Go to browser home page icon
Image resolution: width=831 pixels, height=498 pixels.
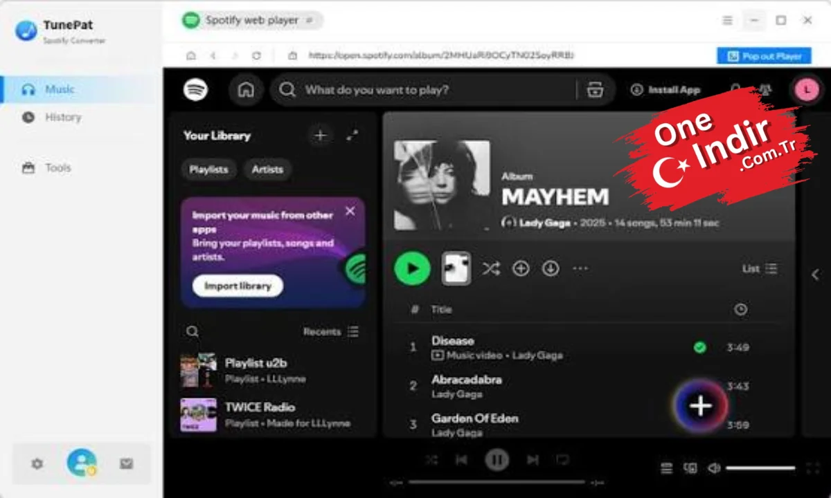[191, 56]
